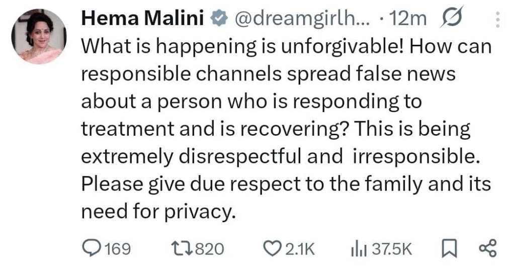Viewport: 515px width, 268px height.
Task: Click the 37.5K views count
Action: [x=392, y=249]
